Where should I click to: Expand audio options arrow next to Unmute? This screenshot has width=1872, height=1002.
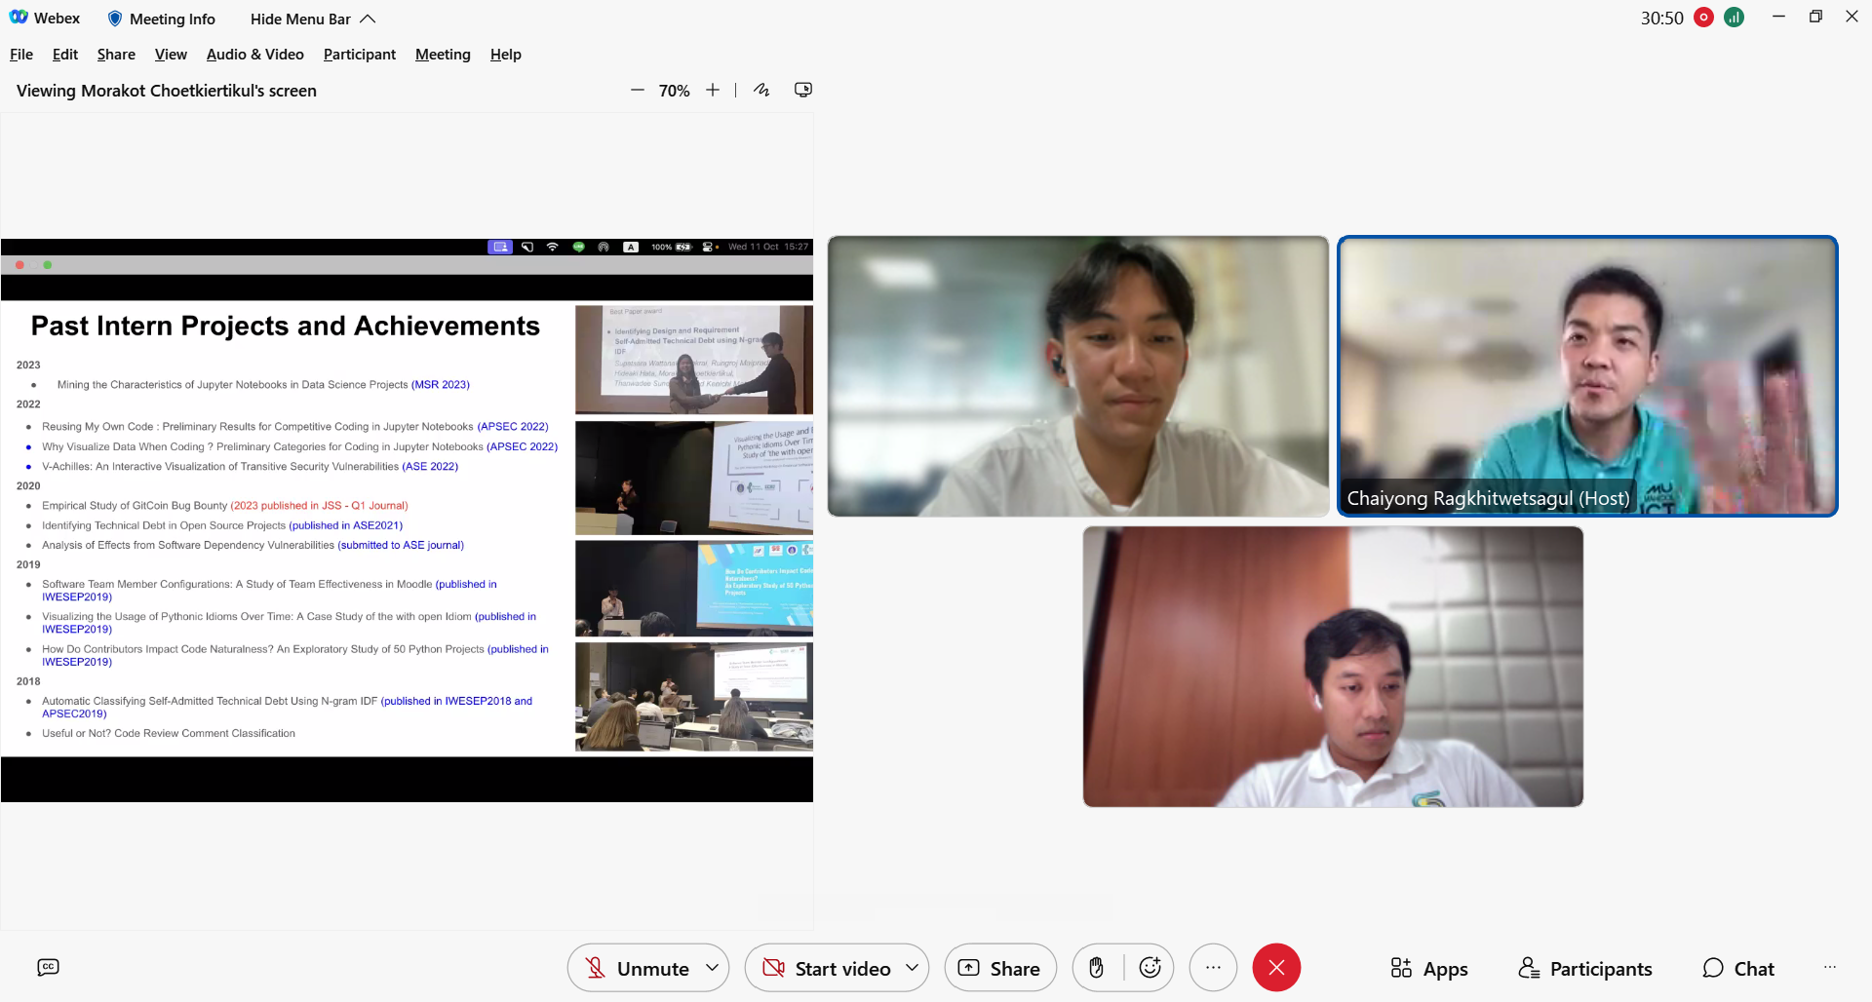[713, 968]
